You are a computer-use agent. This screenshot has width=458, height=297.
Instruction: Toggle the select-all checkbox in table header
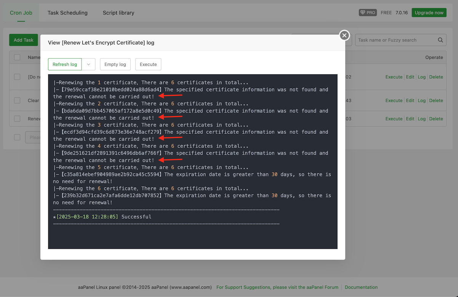[x=17, y=57]
